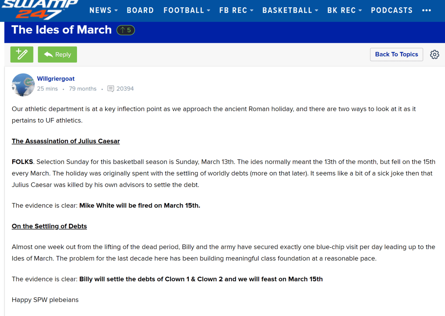Expand the Basketball dropdown menu
The width and height of the screenshot is (445, 316).
tap(290, 10)
